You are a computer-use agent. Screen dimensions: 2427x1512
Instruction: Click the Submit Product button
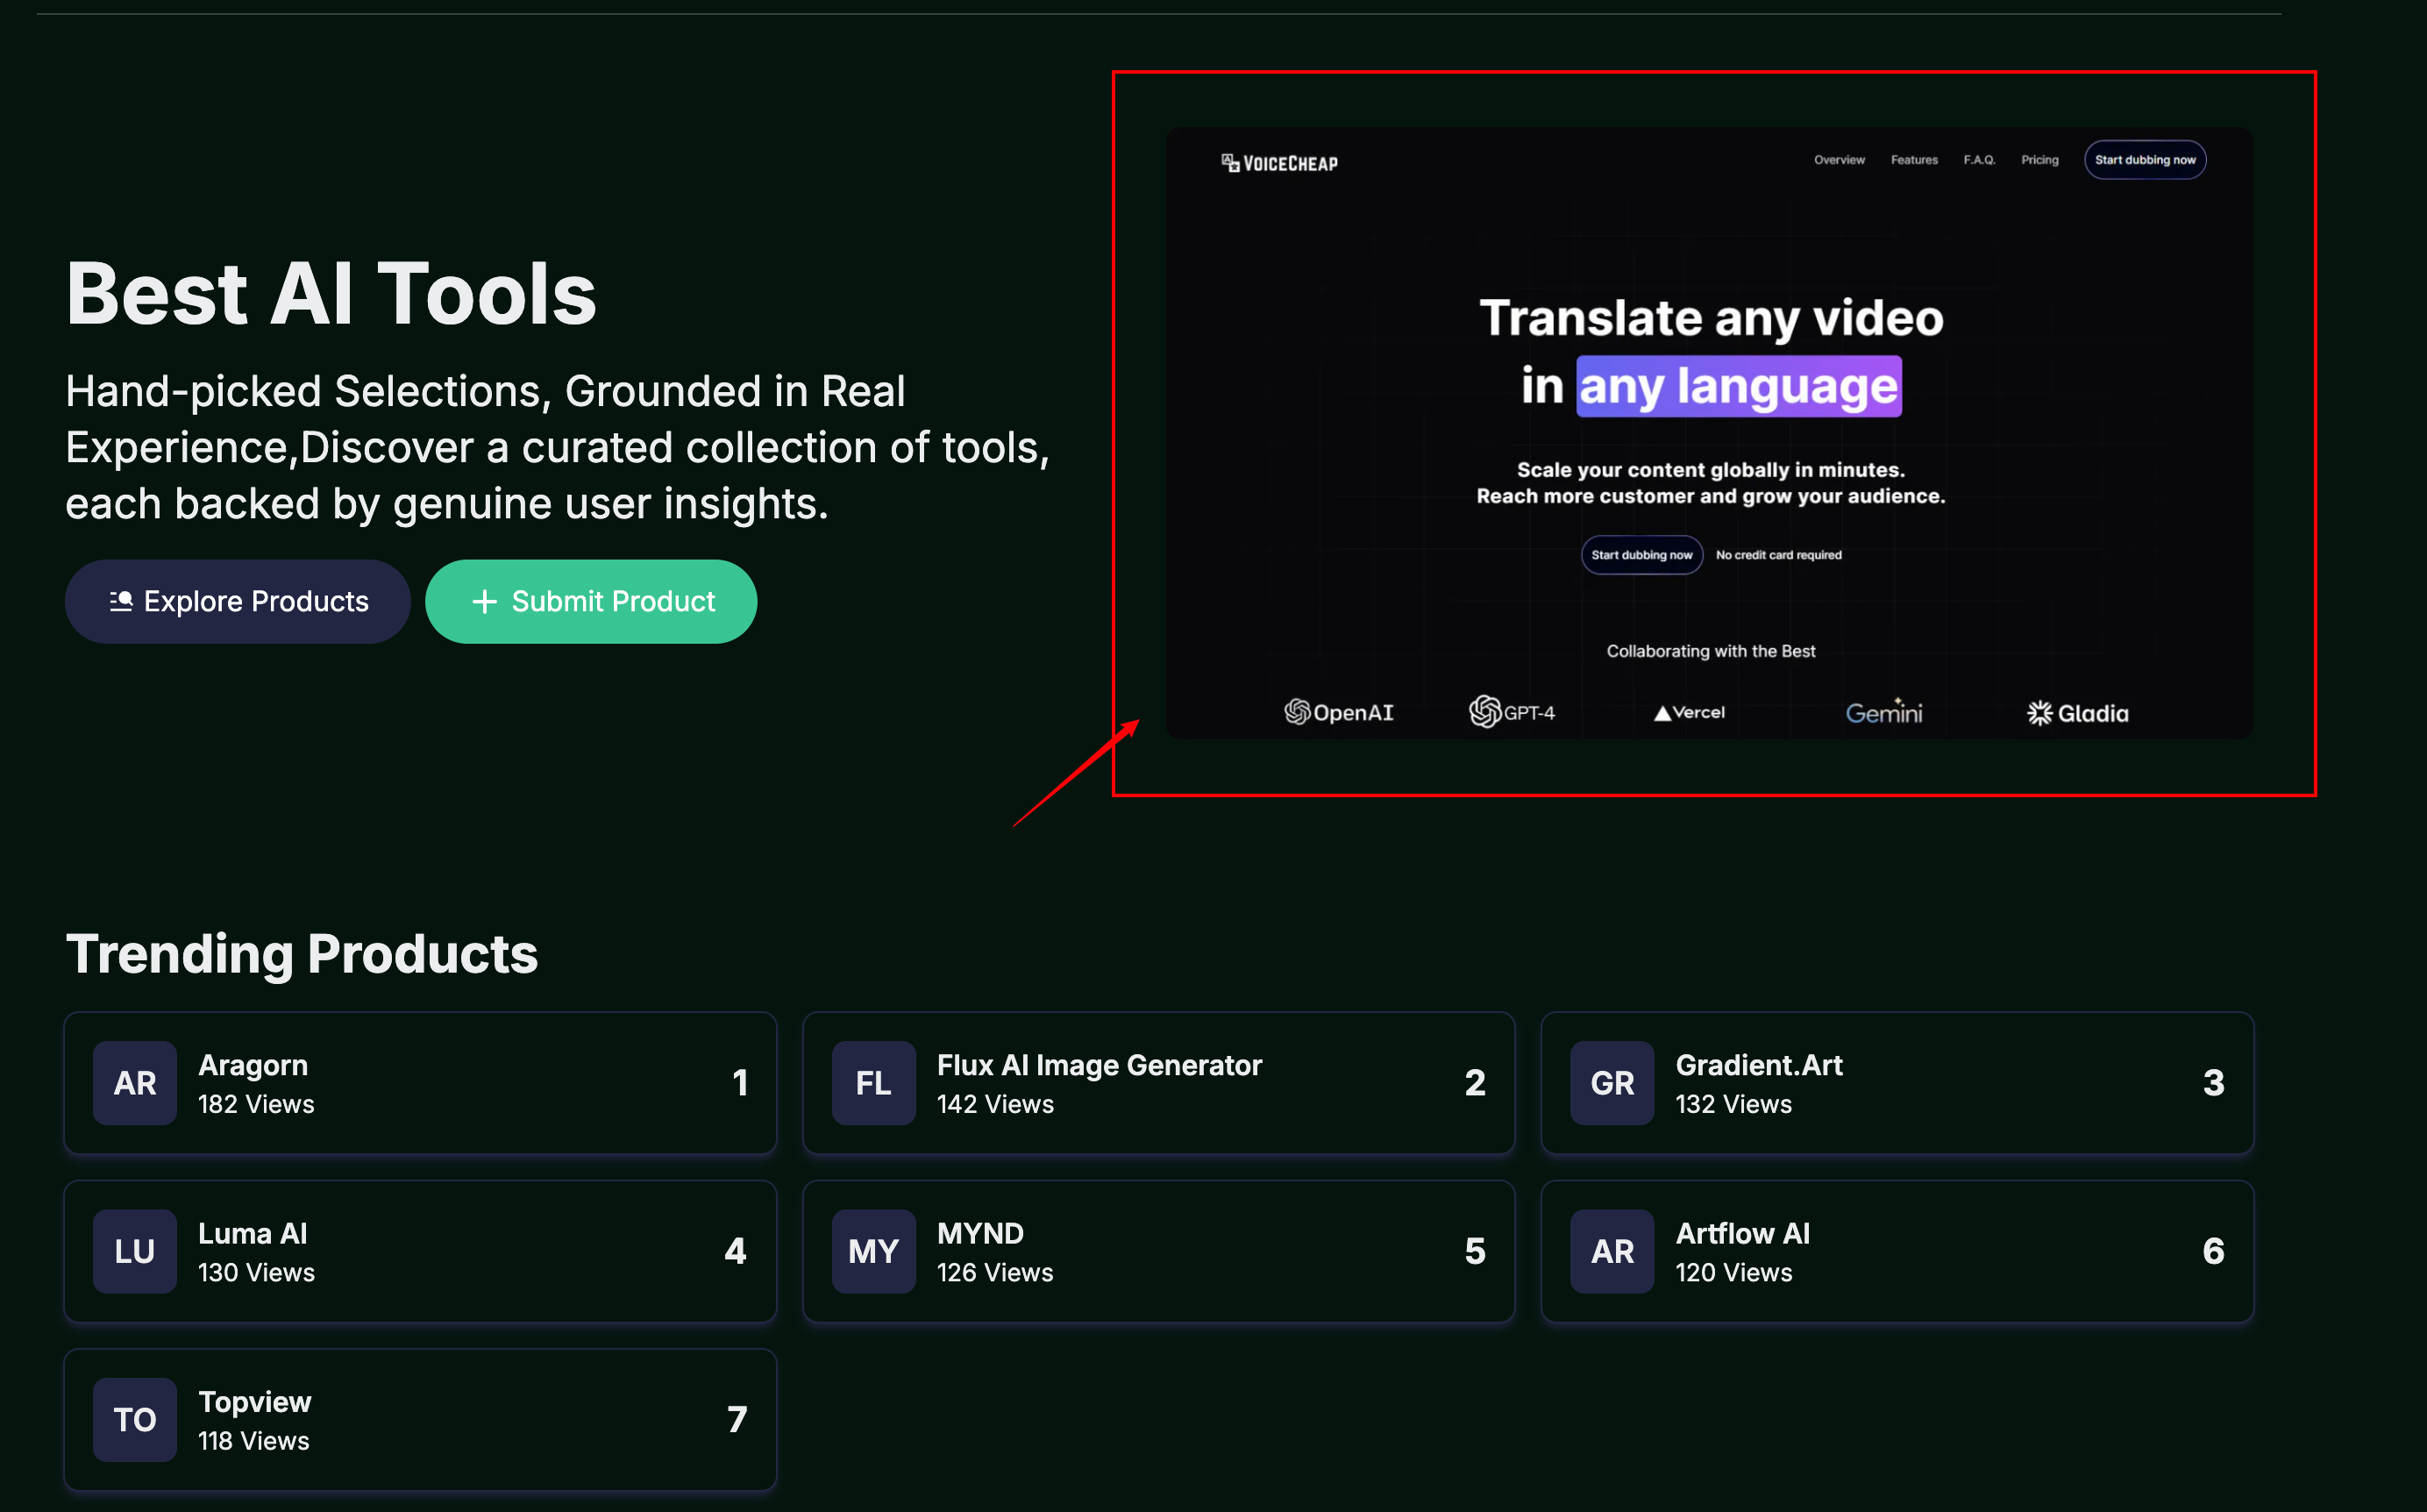(591, 601)
